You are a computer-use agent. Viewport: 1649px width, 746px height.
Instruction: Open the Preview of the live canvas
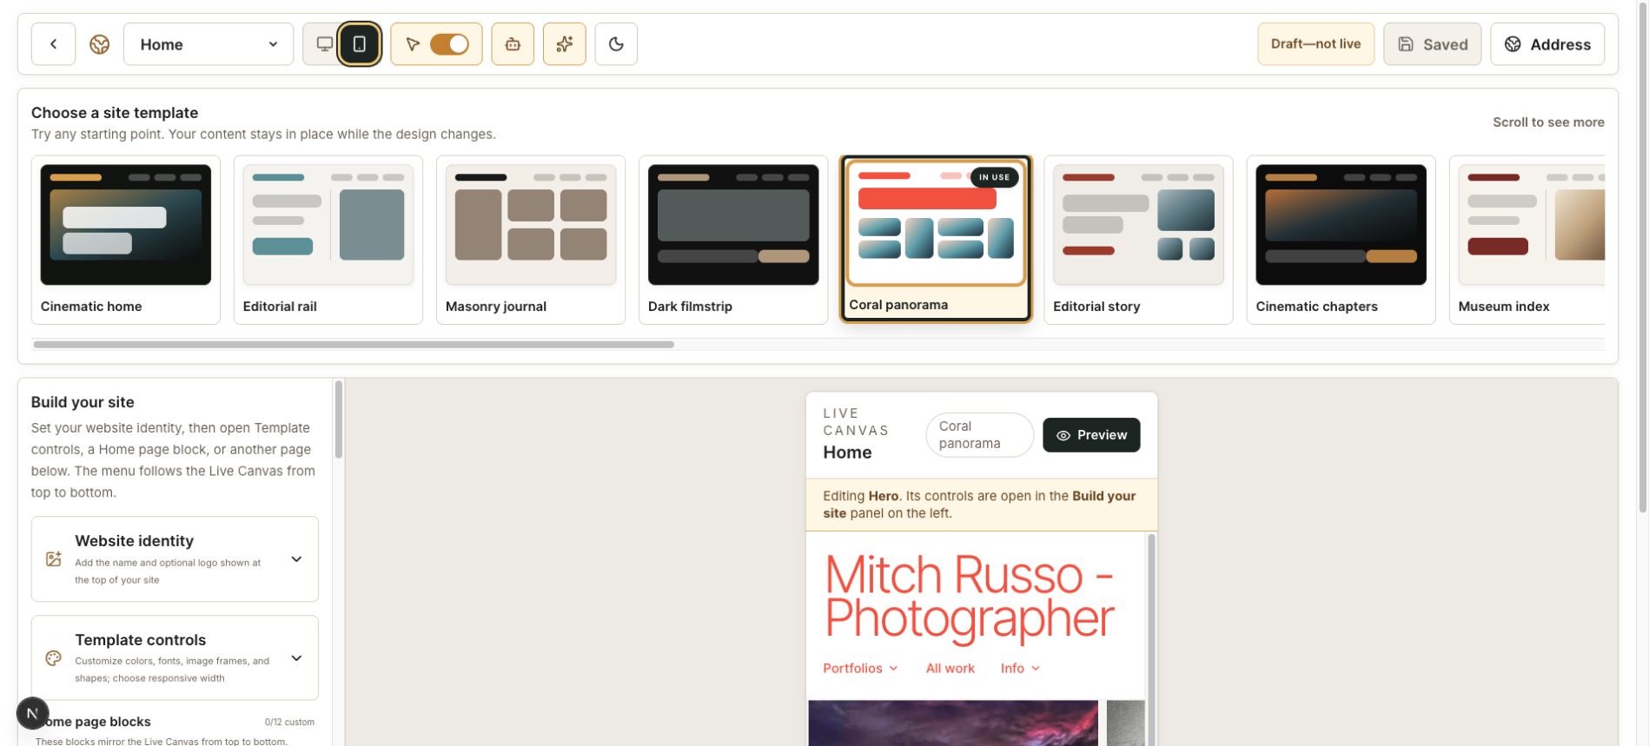click(1091, 435)
